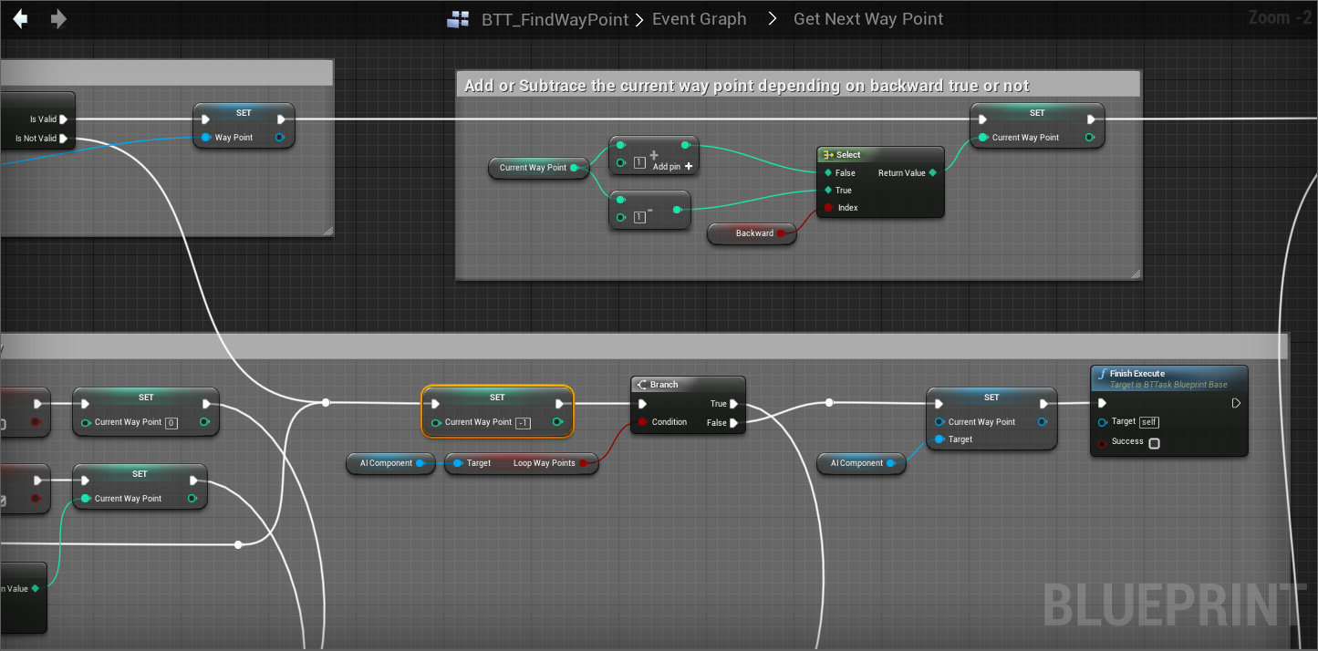
Task: Click the forward navigation arrow
Action: pos(58,19)
